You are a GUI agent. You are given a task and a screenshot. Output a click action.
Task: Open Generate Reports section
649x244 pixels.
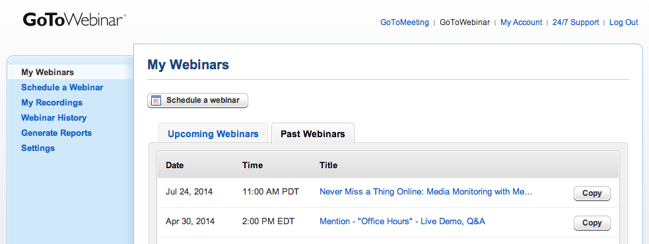56,133
